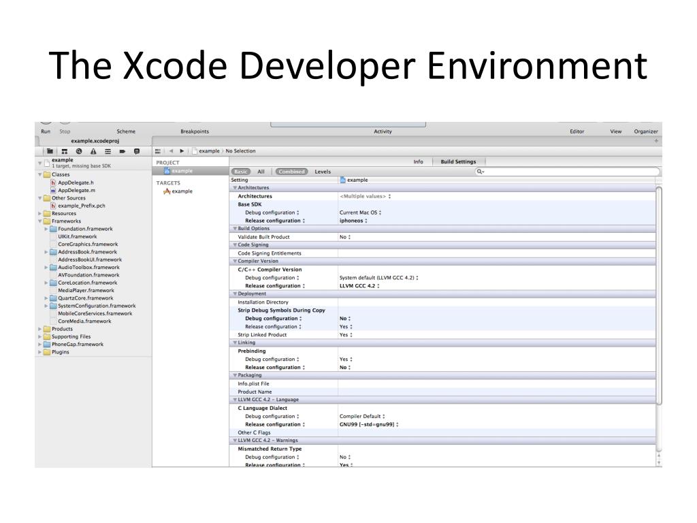The width and height of the screenshot is (697, 523).
Task: Collapse the Linking section
Action: point(235,343)
